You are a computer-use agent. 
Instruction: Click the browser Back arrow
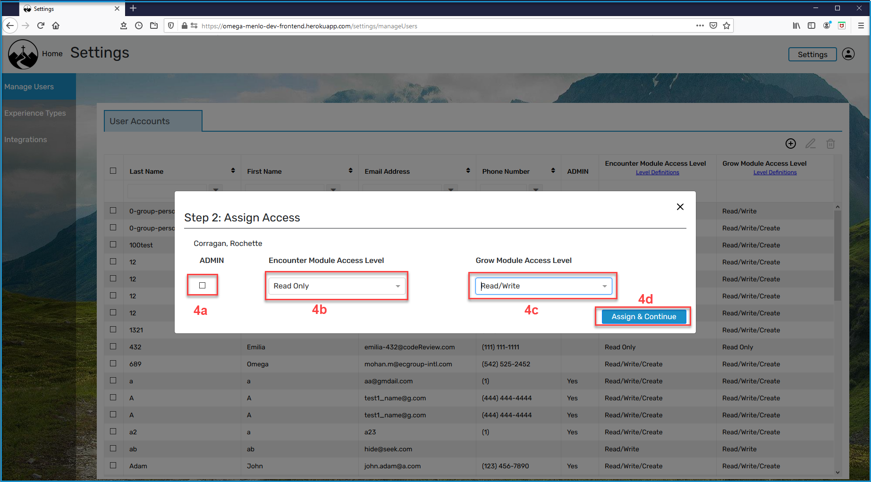coord(10,25)
